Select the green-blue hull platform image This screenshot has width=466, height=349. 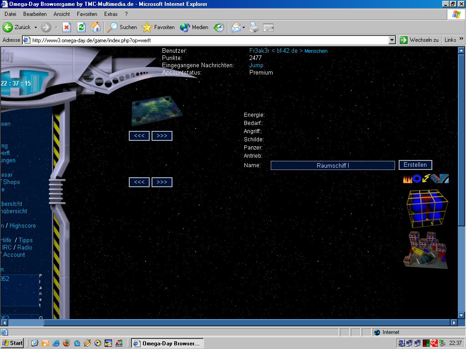point(156,110)
